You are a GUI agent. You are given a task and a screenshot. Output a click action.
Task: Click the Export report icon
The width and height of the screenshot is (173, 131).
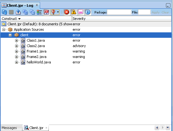point(18,12)
